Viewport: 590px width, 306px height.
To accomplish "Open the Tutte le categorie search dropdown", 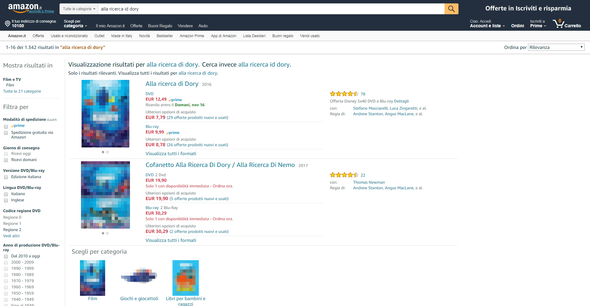I will point(79,9).
